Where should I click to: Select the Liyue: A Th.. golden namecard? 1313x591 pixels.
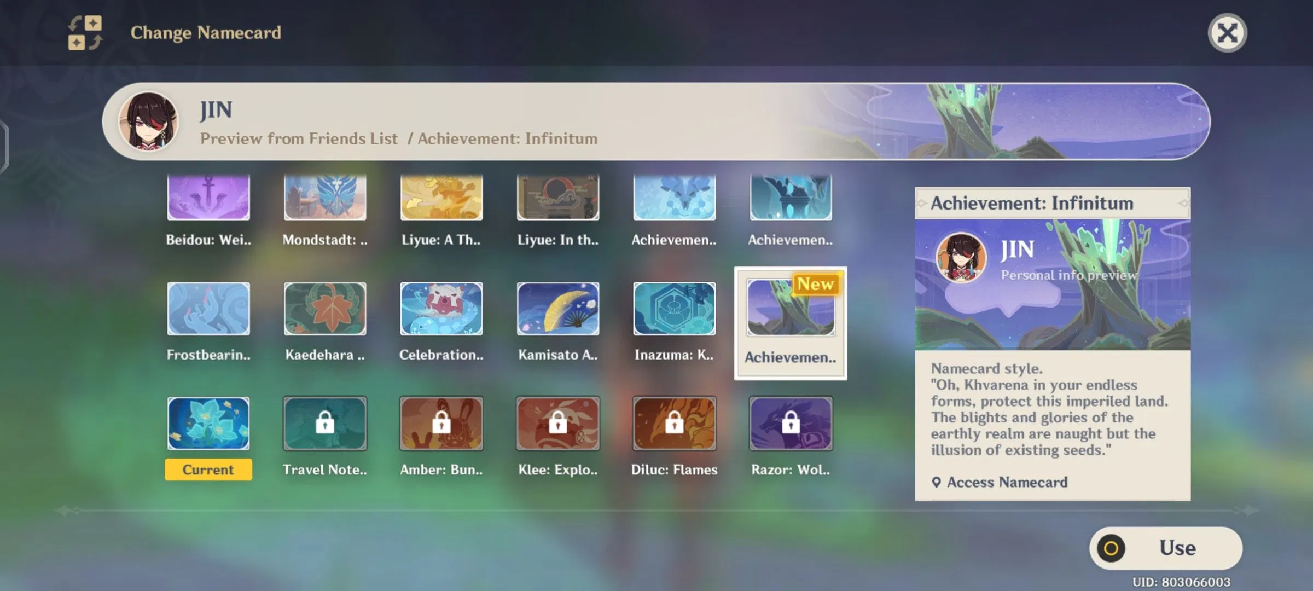[x=441, y=198]
